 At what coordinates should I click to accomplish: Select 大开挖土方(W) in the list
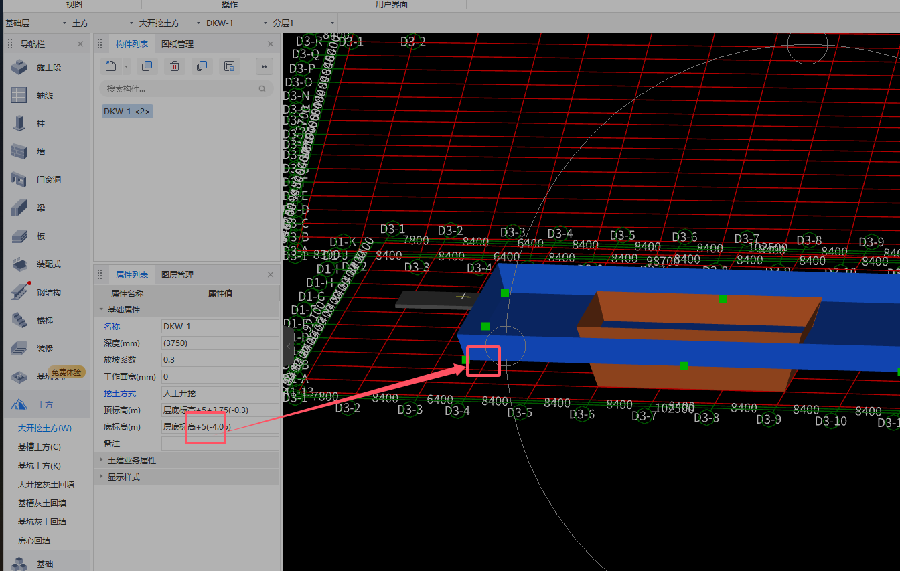pos(45,428)
